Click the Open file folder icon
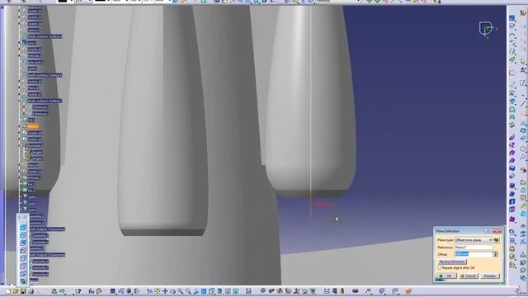Screen dimensions: 528x297 (x=15, y=291)
